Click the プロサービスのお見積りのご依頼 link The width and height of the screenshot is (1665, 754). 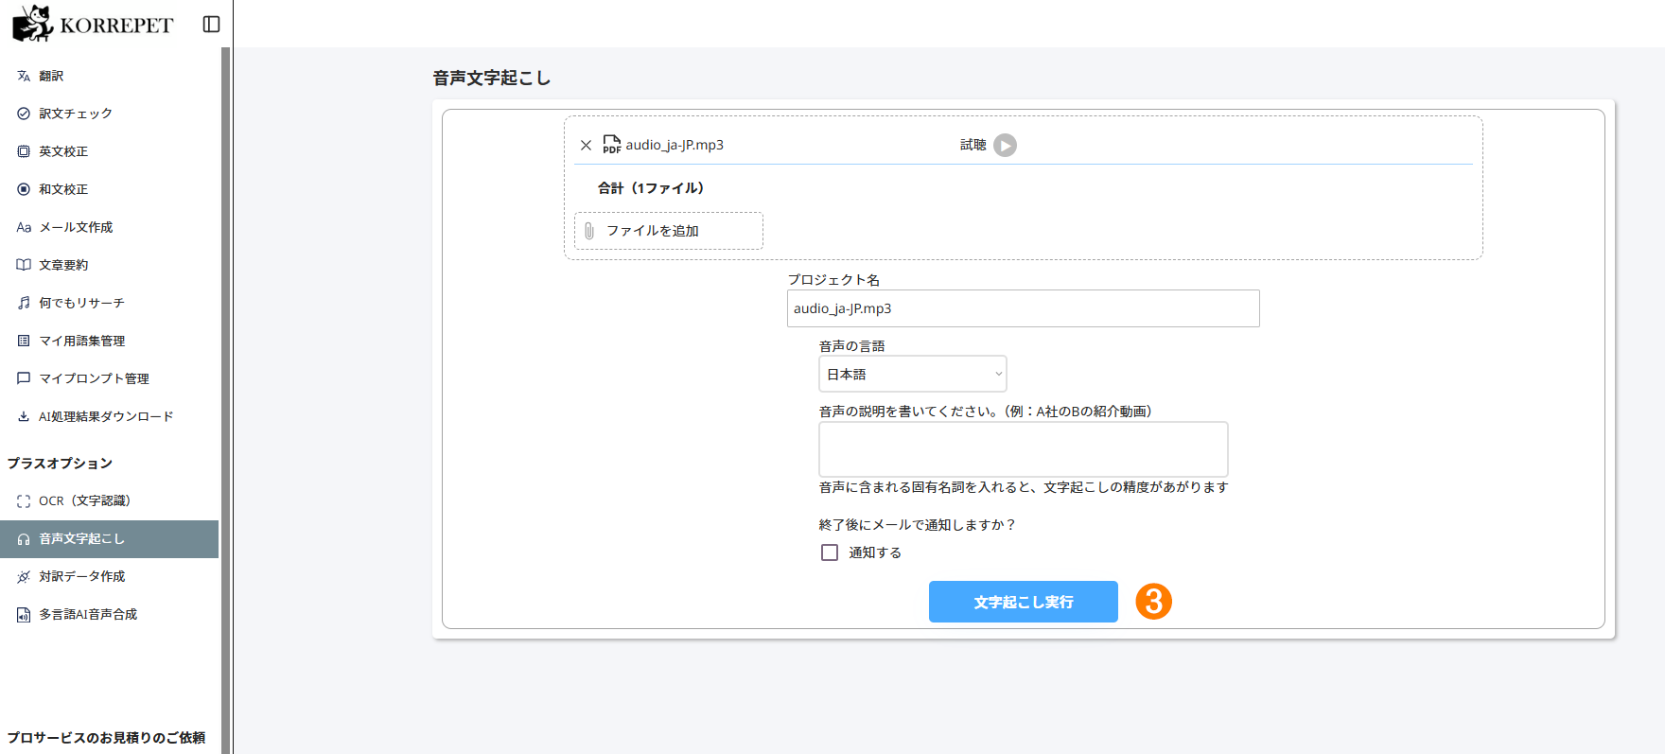point(106,738)
